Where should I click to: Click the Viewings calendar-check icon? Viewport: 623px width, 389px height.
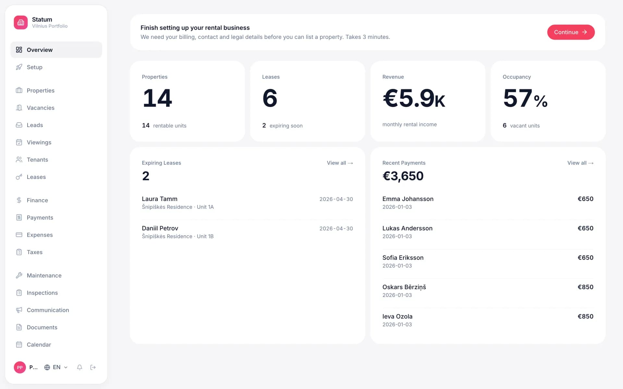click(x=19, y=142)
